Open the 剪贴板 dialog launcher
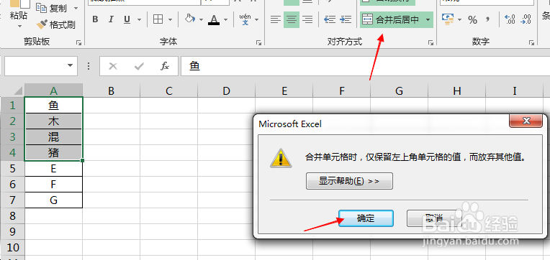This screenshot has height=260, width=550. click(79, 42)
